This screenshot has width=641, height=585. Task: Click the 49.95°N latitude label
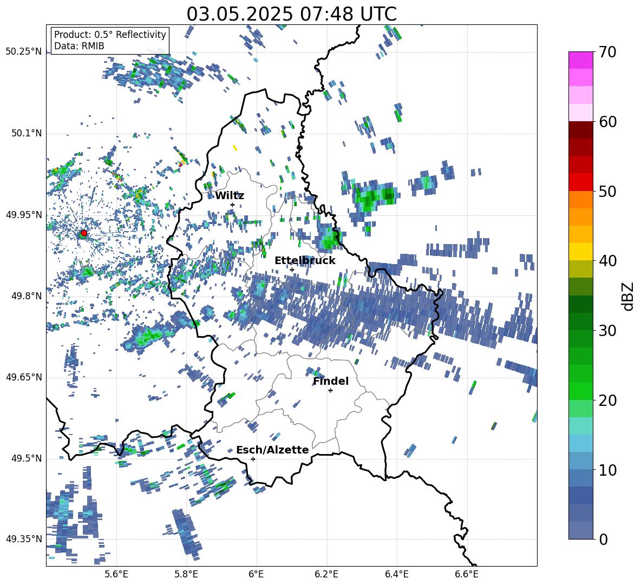[24, 215]
